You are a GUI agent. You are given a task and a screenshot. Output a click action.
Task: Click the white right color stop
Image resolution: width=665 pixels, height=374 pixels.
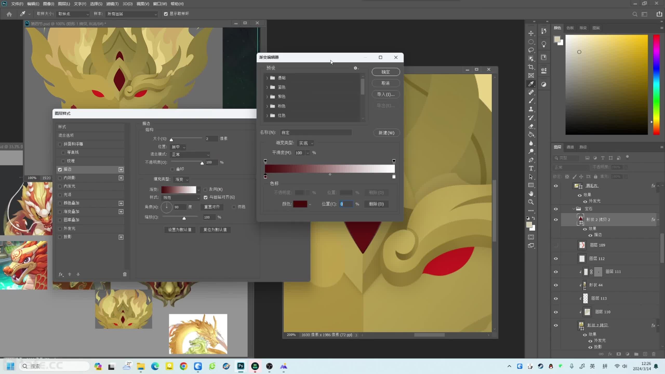tap(394, 177)
